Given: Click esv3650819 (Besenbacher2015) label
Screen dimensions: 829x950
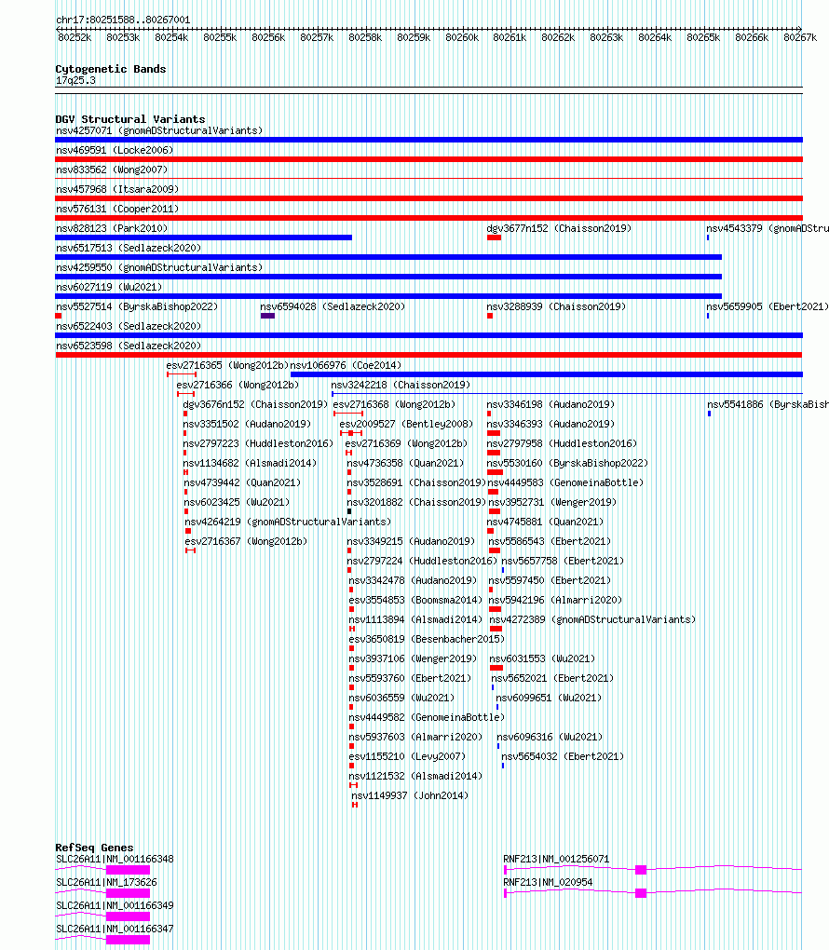Looking at the screenshot, I should (x=426, y=639).
